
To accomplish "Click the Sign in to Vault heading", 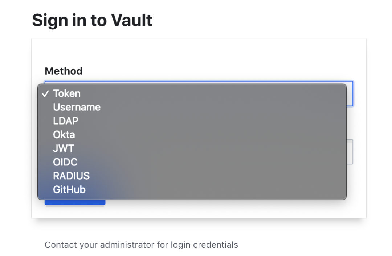I will click(x=92, y=20).
